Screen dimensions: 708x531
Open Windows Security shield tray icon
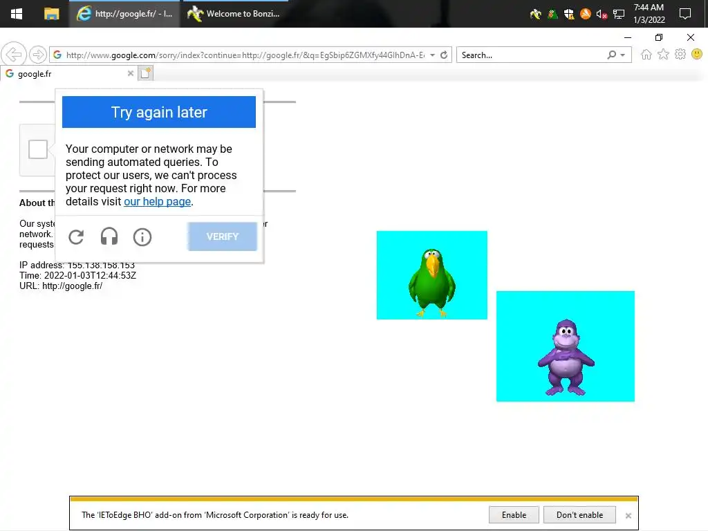pyautogui.click(x=569, y=15)
